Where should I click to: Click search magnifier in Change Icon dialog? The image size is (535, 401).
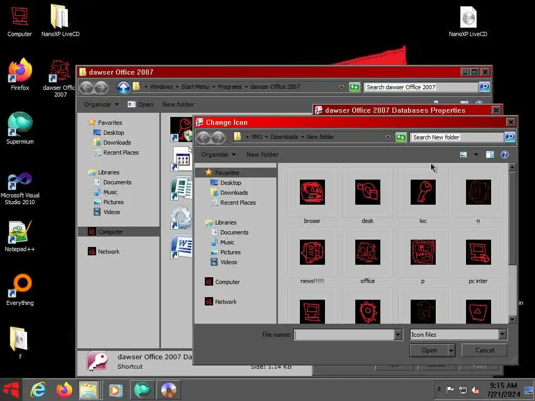pos(510,137)
